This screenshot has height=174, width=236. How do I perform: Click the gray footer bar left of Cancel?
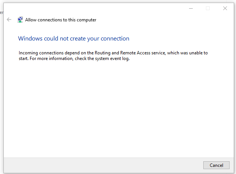[101, 165]
